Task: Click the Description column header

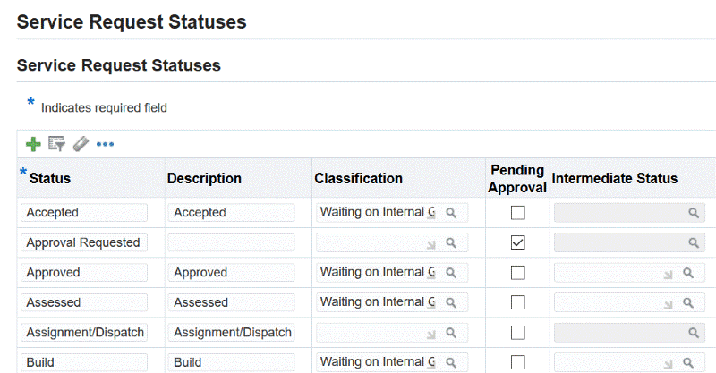Action: pyautogui.click(x=204, y=178)
